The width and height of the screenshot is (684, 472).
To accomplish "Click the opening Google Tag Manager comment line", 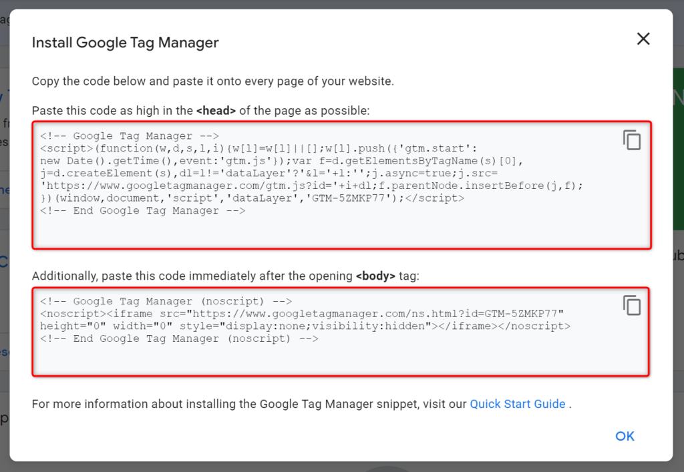I will 130,136.
